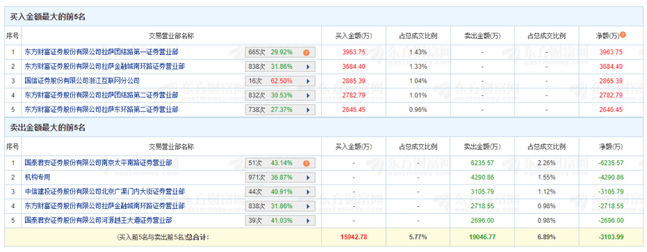Image resolution: width=647 pixels, height=252 pixels.
Task: Open 国信证券浙江互联网分公司 link
Action: click(x=82, y=81)
